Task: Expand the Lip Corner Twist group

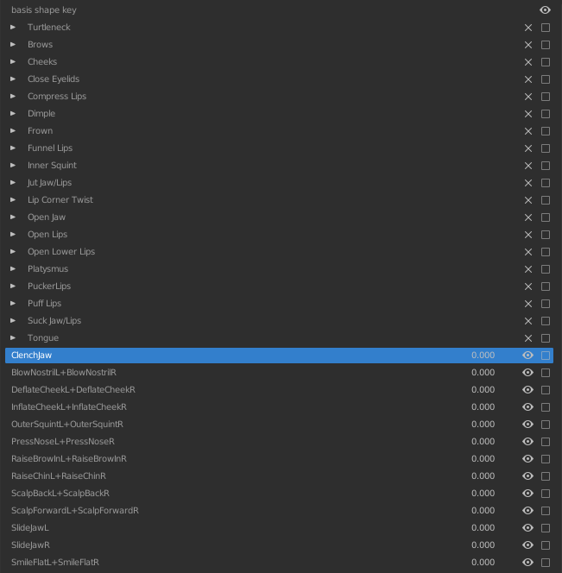Action: 13,200
